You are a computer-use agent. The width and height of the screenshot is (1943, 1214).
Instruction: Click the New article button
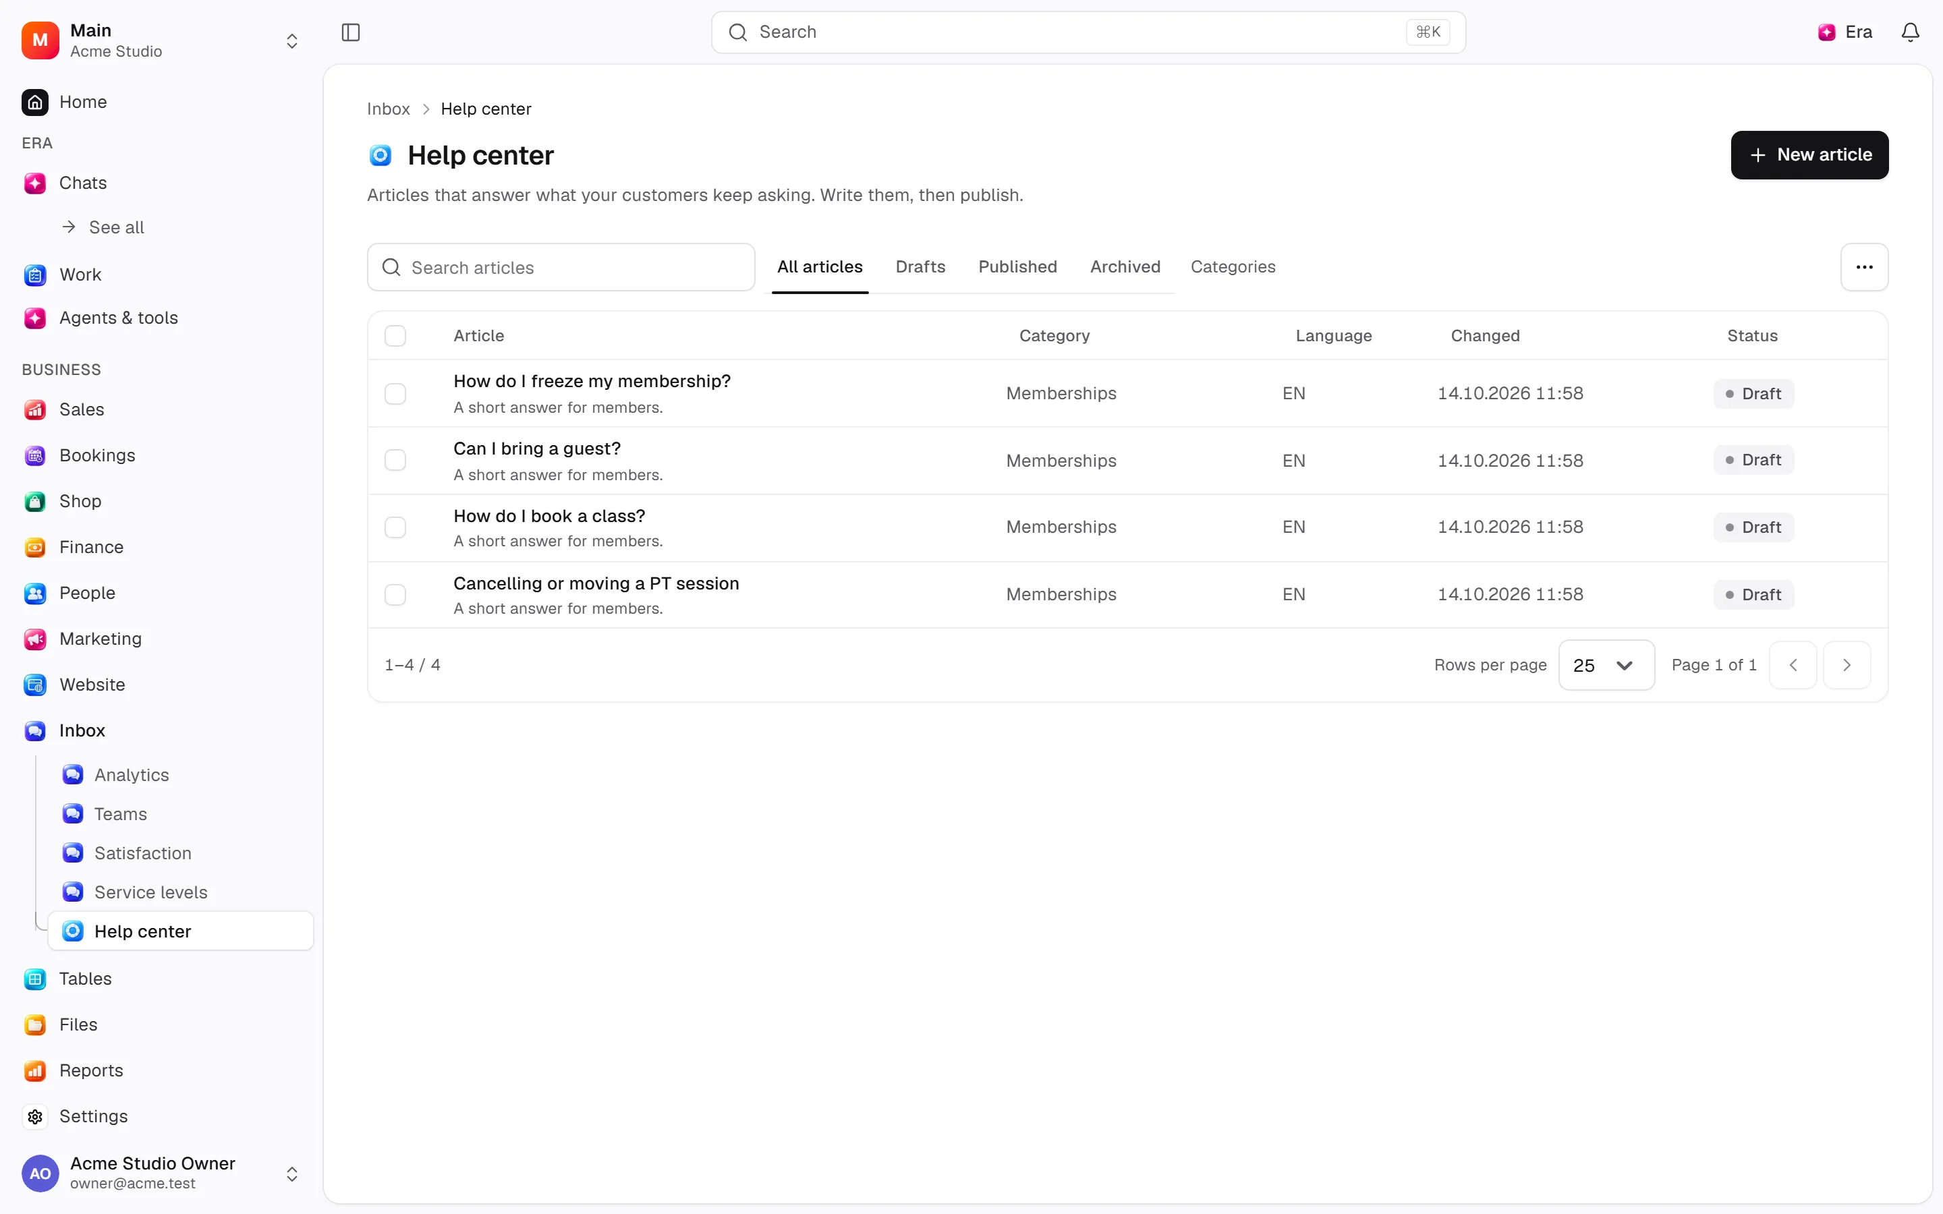tap(1809, 155)
